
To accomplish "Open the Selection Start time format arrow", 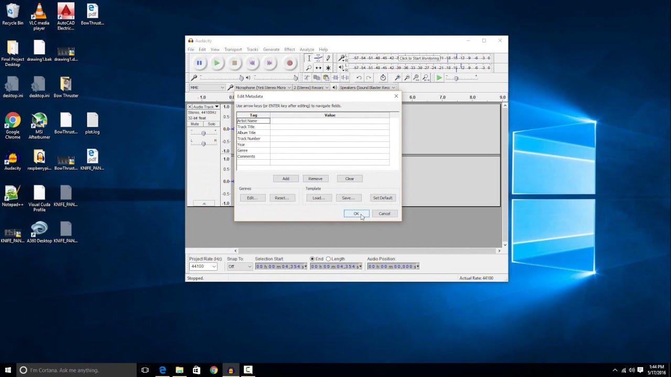I will 305,267.
